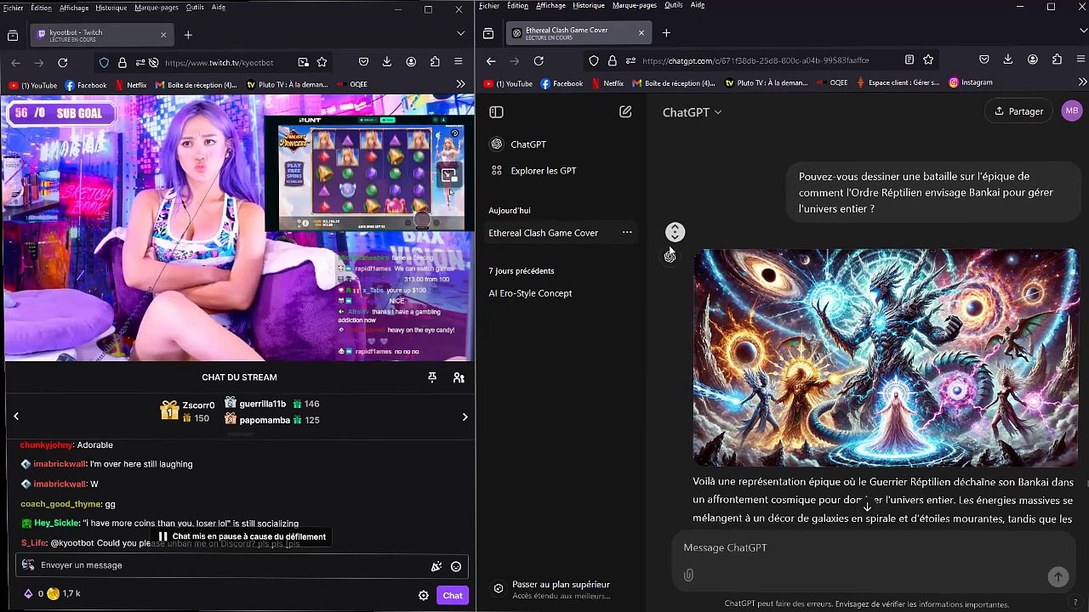Open the generated battle image thumbnail
The image size is (1089, 612).
click(x=886, y=358)
